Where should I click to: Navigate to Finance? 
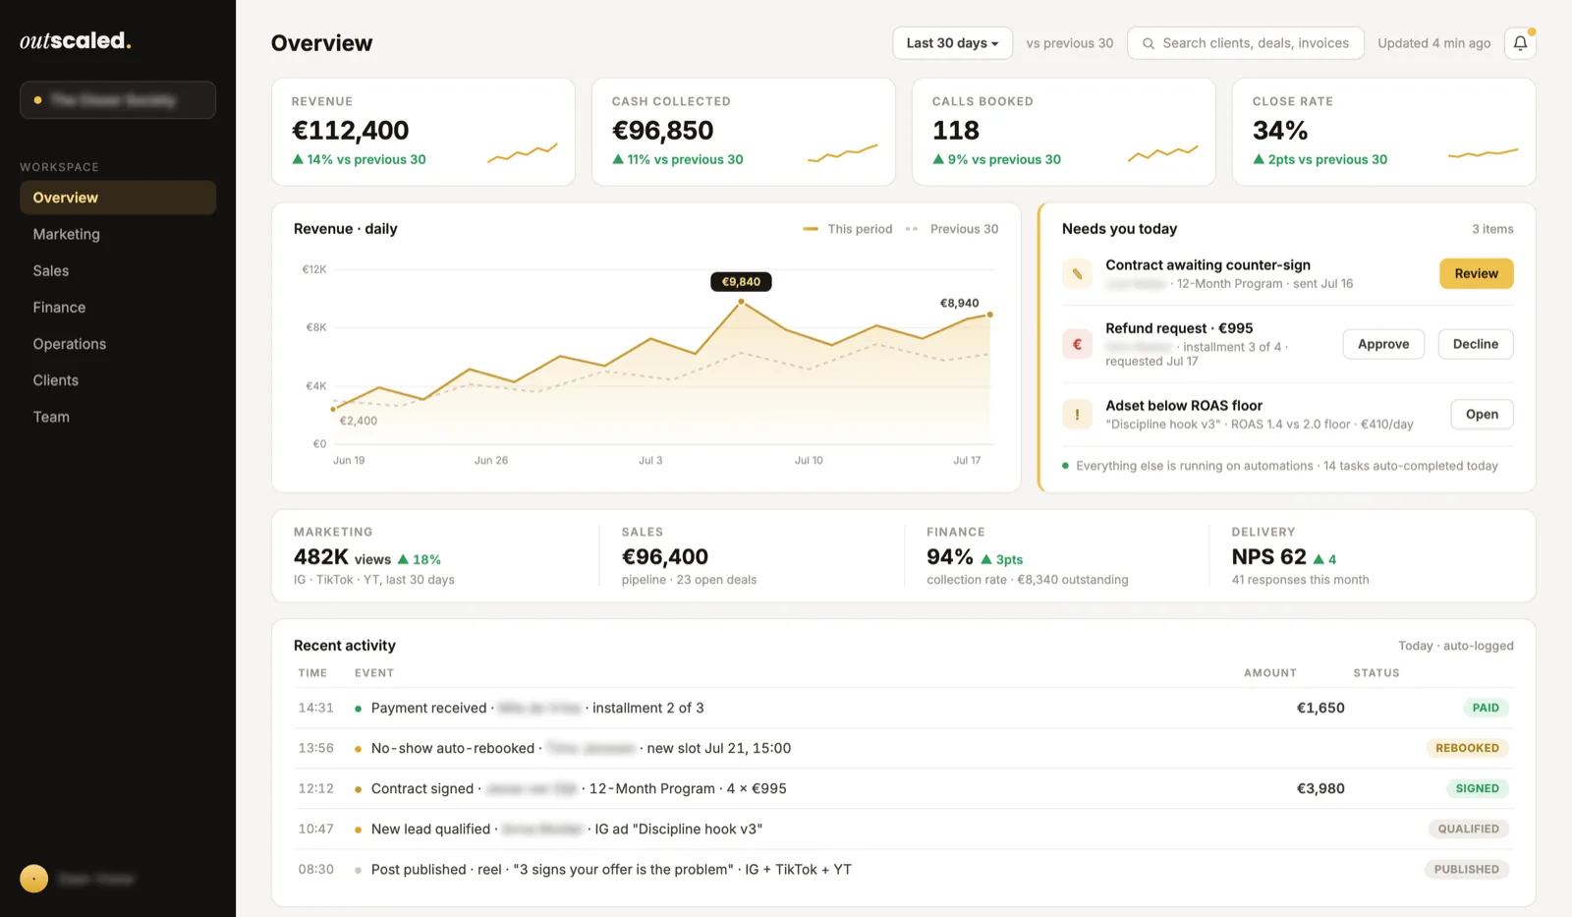tap(118, 307)
